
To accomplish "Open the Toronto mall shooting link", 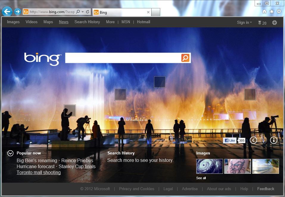I will 39,173.
